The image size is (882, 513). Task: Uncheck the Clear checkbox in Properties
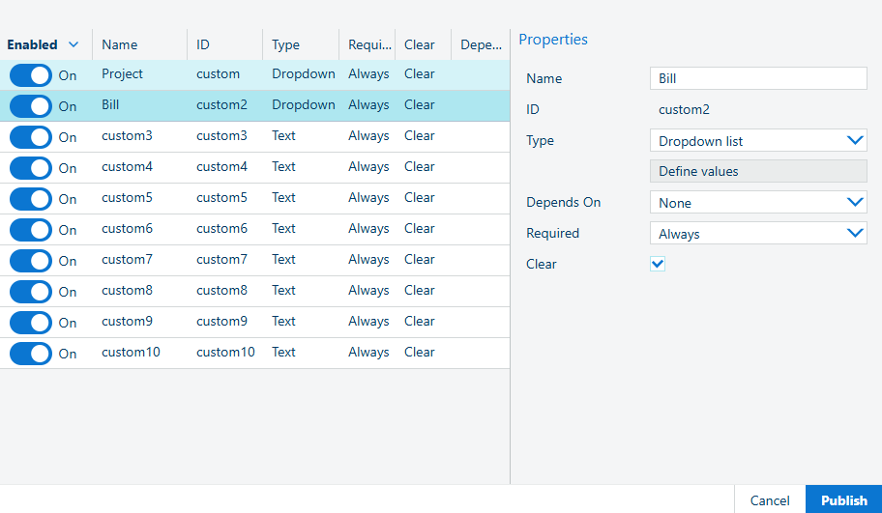pyautogui.click(x=658, y=264)
